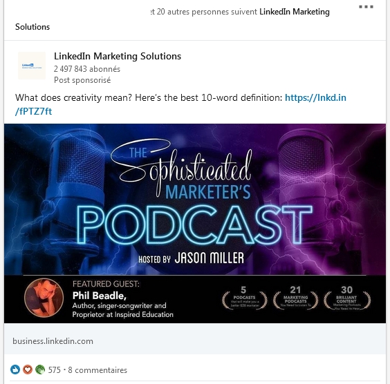
Task: Click the green clapping reaction icon
Action: pyautogui.click(x=40, y=369)
